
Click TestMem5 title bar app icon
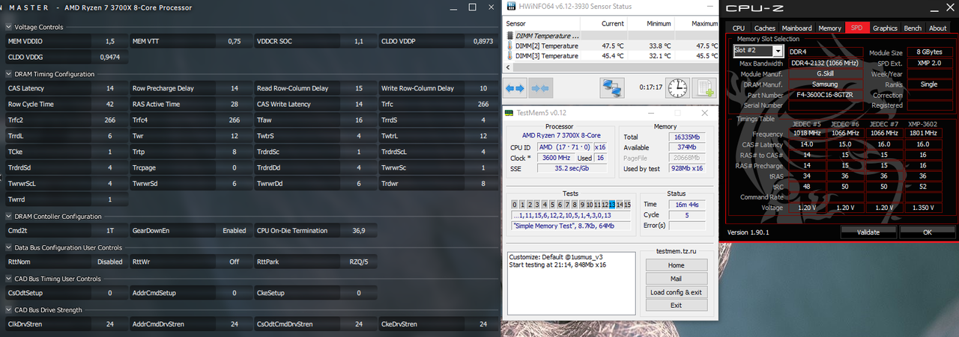click(x=510, y=113)
